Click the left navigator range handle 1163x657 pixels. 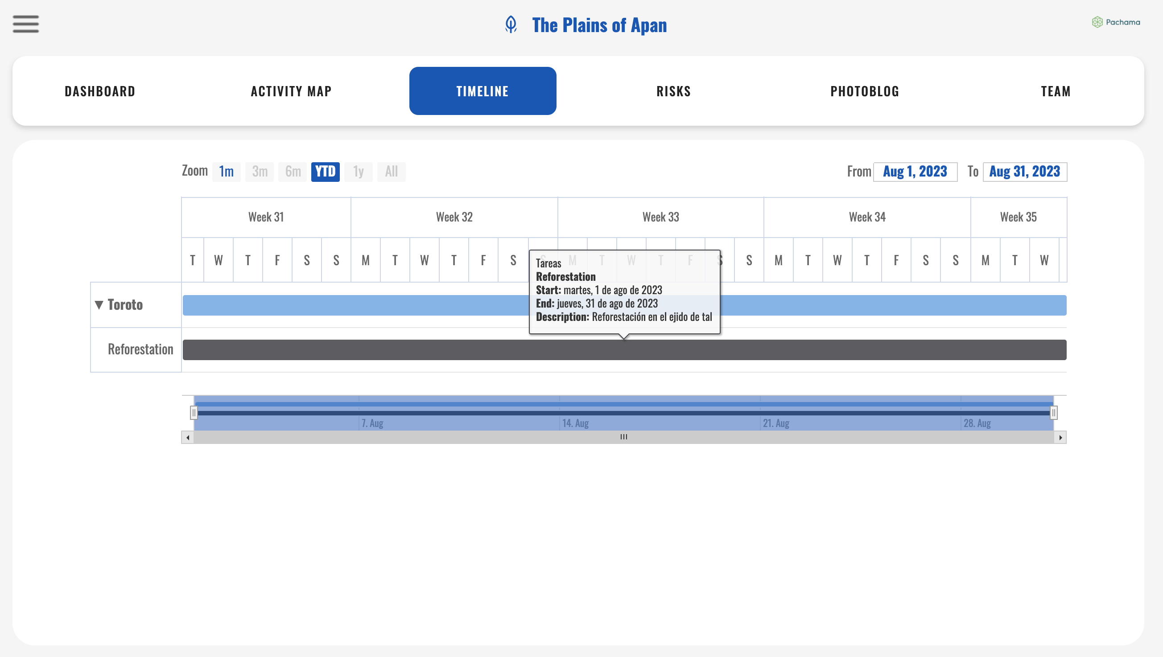194,412
